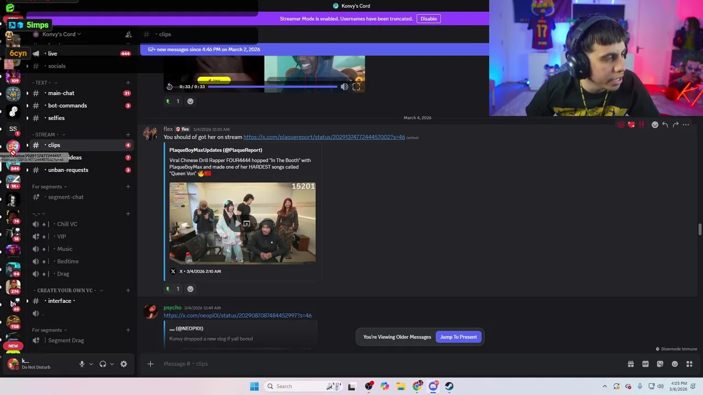Open the neopi0l x.com link
703x395 pixels.
point(237,315)
